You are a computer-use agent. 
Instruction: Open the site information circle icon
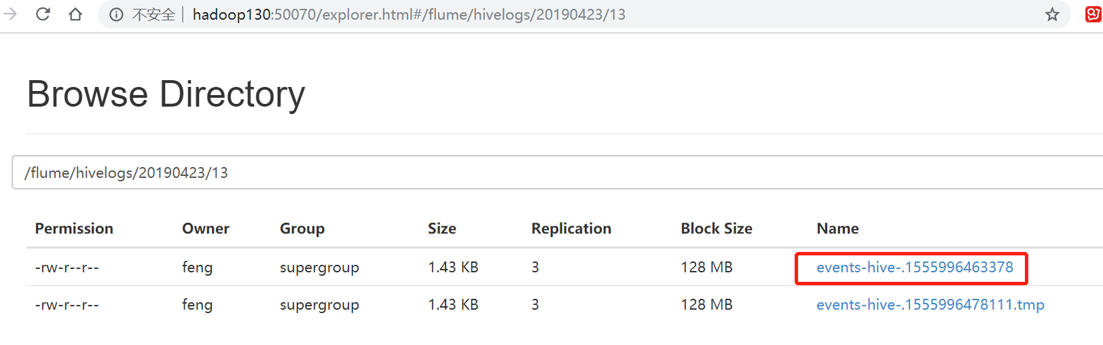[x=116, y=15]
